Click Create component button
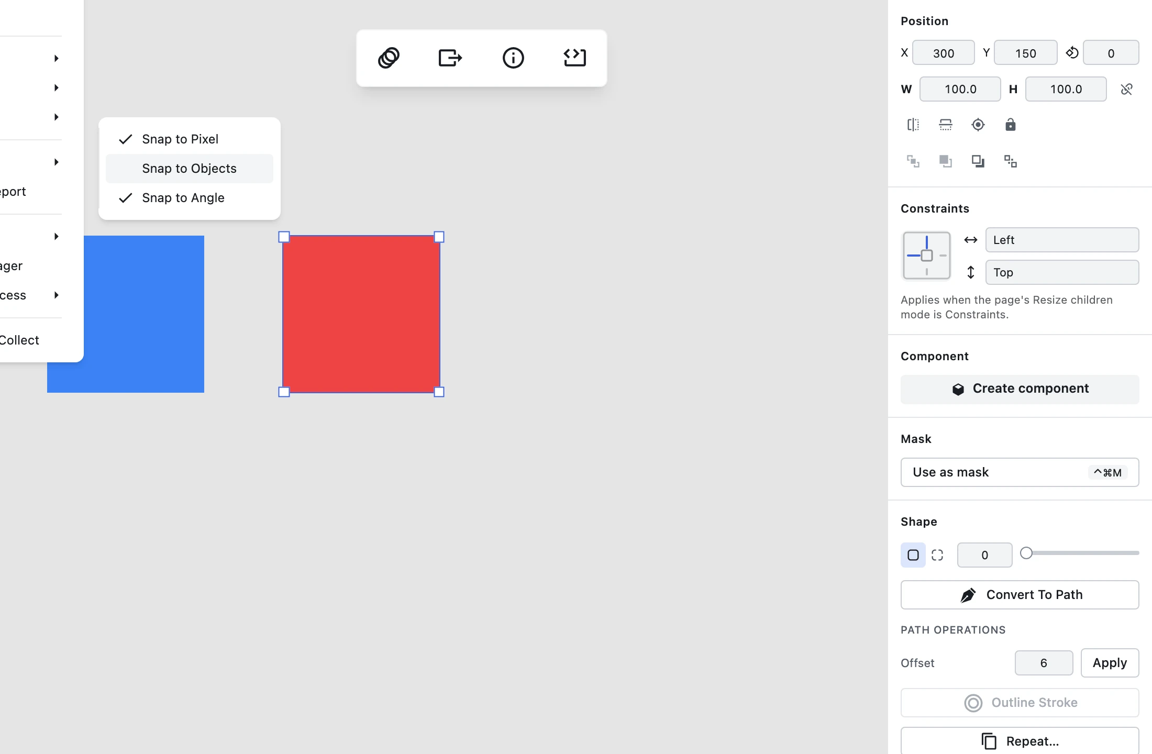The height and width of the screenshot is (754, 1152). pos(1020,389)
